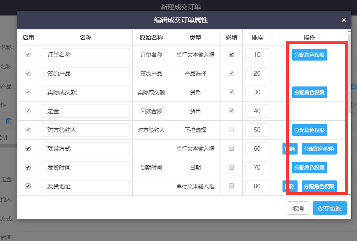
Task: Click 分配角色权限 for 对方签约人 row
Action: pyautogui.click(x=309, y=130)
